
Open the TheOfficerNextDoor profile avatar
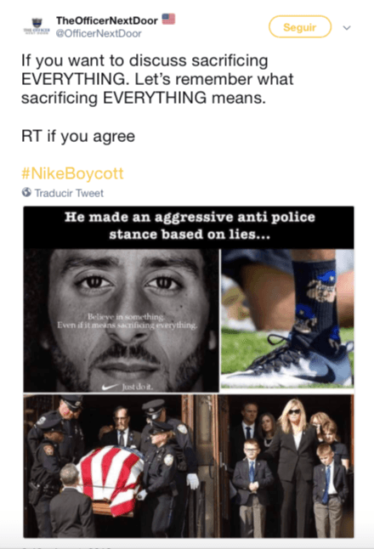(x=37, y=26)
